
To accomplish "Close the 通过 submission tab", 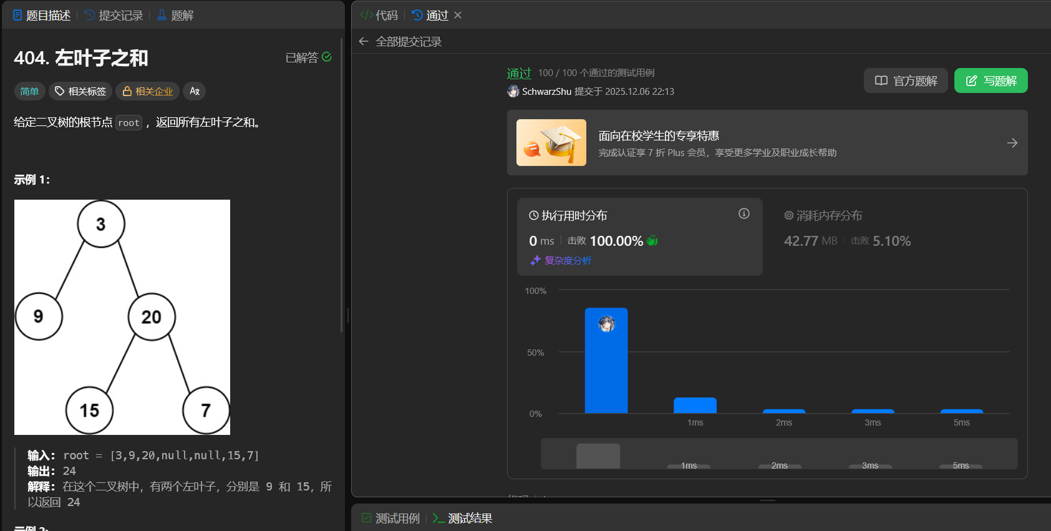I will click(x=458, y=15).
